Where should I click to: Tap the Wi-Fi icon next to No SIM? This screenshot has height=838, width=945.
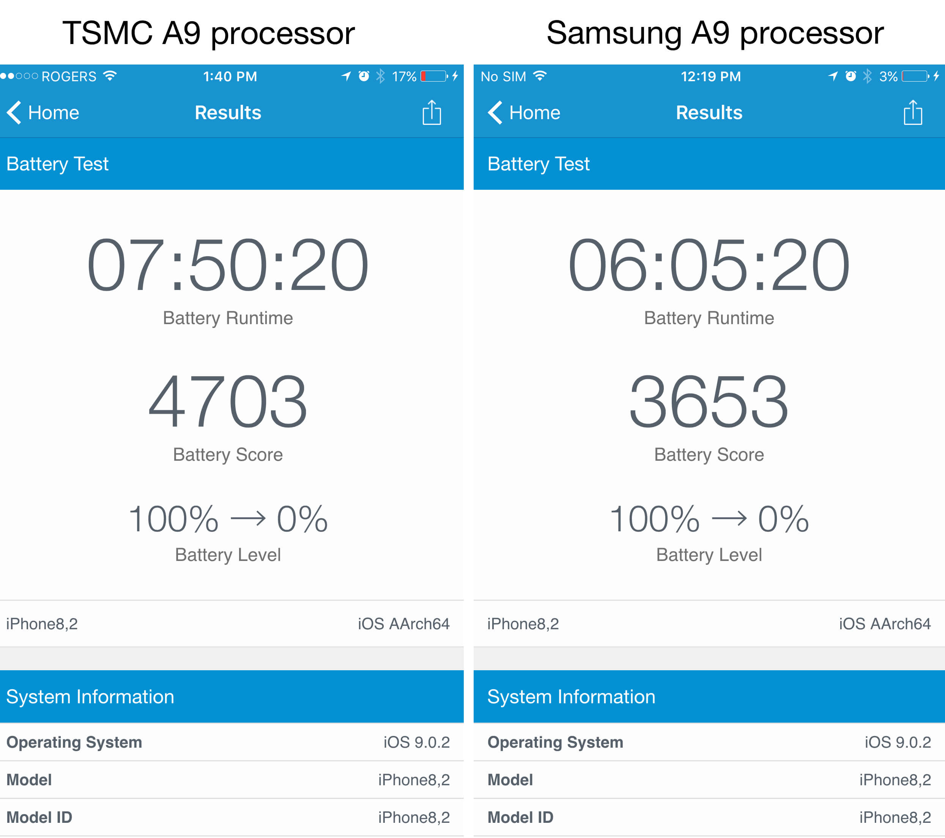pos(540,76)
